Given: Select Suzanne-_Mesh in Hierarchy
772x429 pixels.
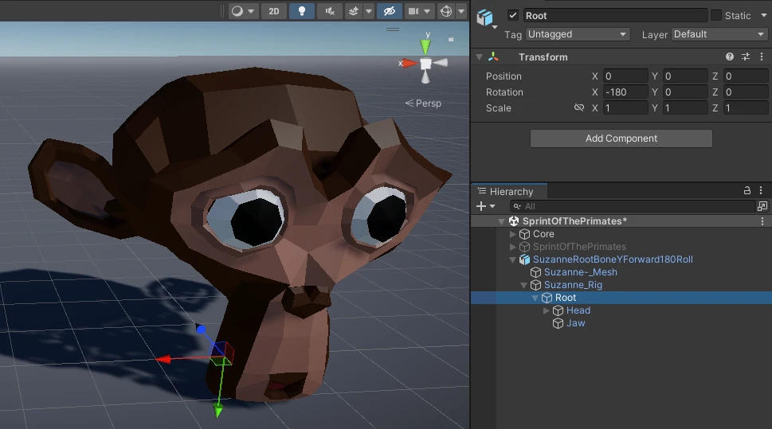Looking at the screenshot, I should (x=580, y=272).
